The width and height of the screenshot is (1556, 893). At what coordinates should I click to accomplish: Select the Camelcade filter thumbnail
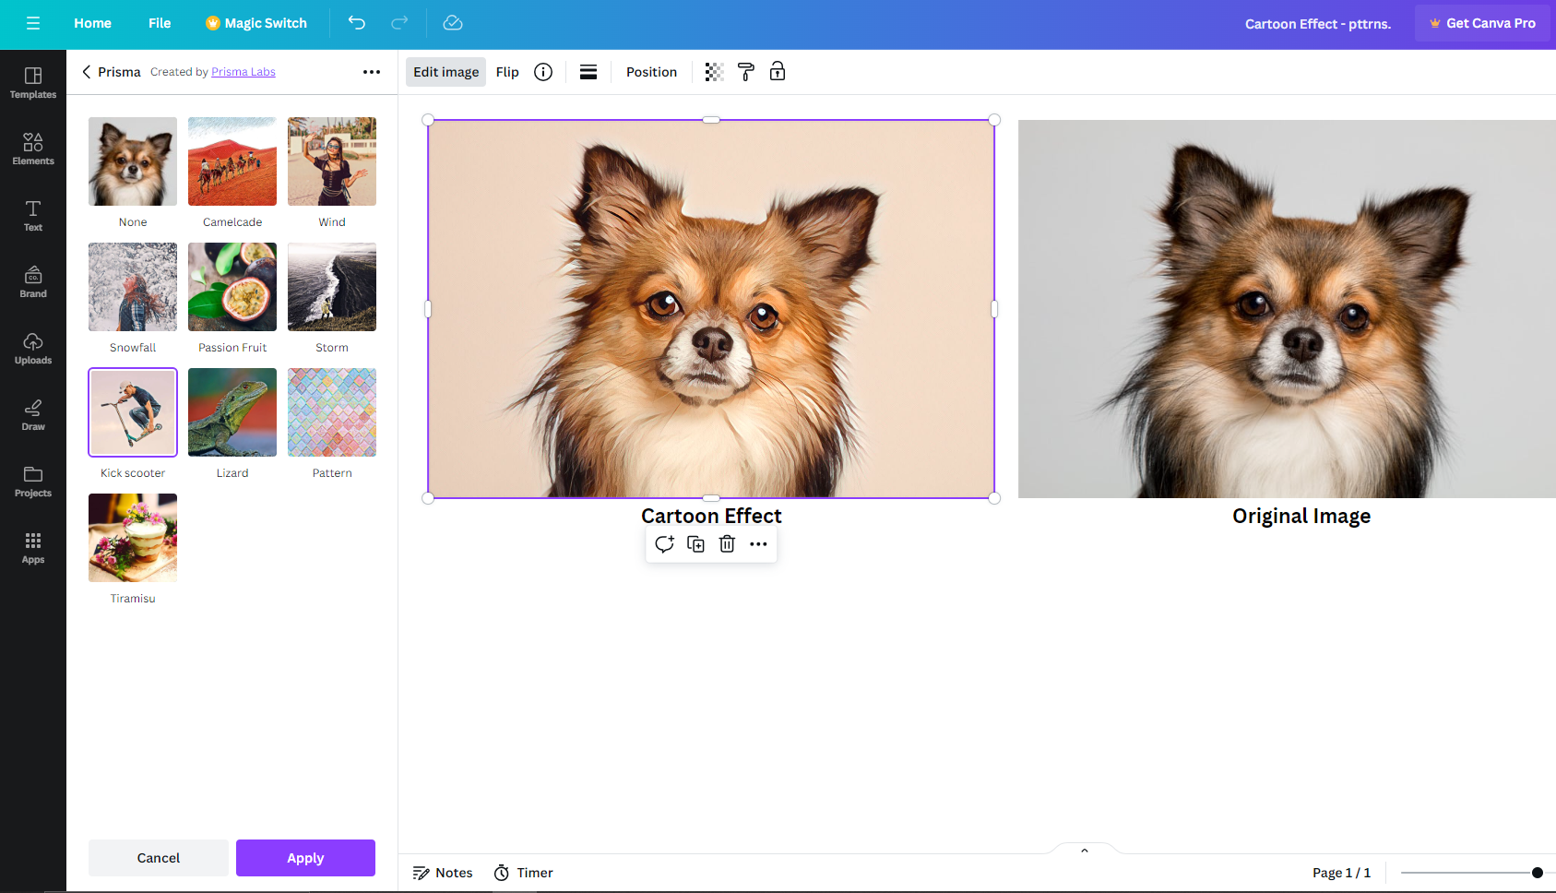point(232,161)
